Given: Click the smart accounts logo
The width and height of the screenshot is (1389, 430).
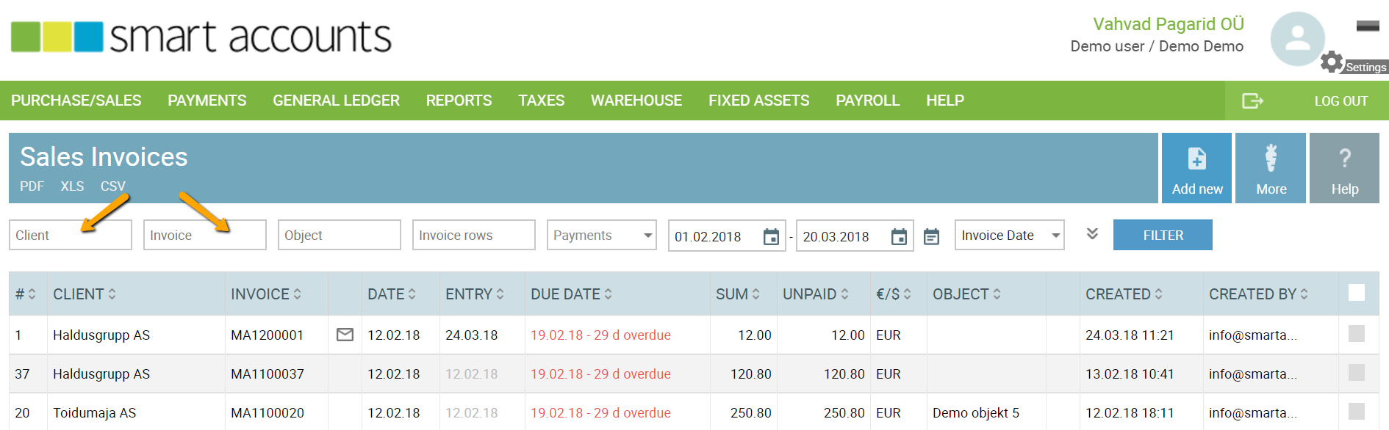Looking at the screenshot, I should click(201, 37).
